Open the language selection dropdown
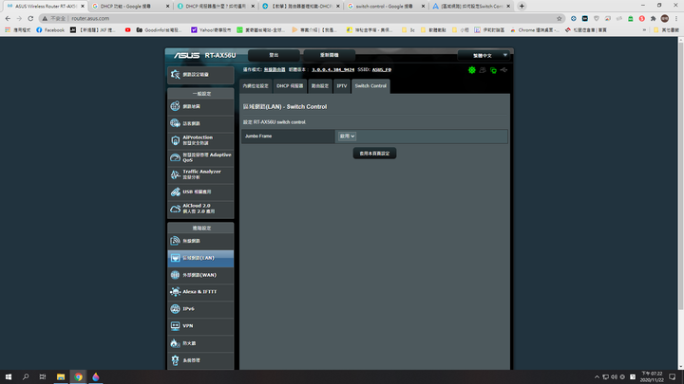Image resolution: width=684 pixels, height=384 pixels. pos(484,55)
